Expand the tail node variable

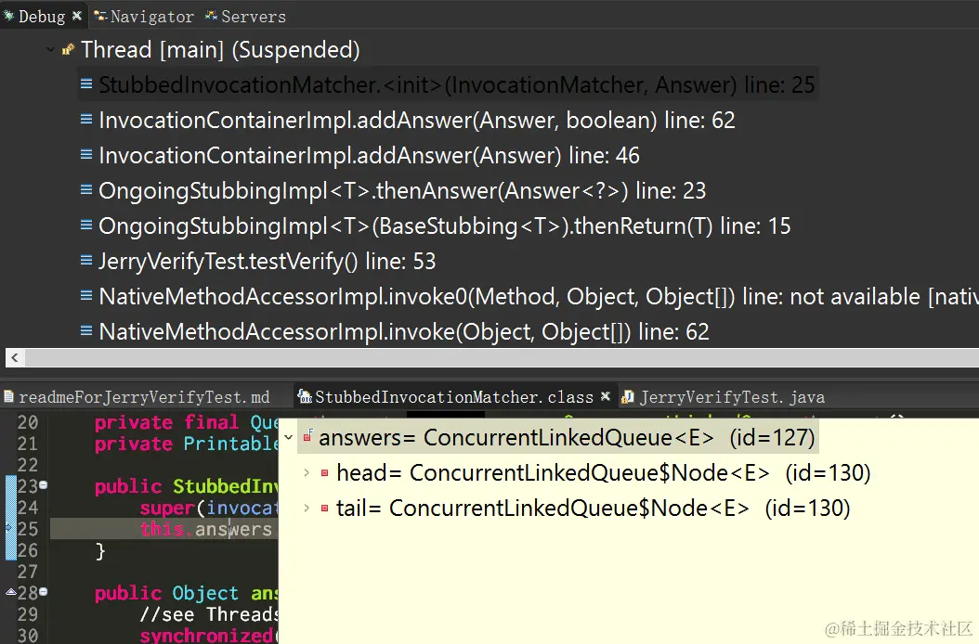pyautogui.click(x=306, y=508)
